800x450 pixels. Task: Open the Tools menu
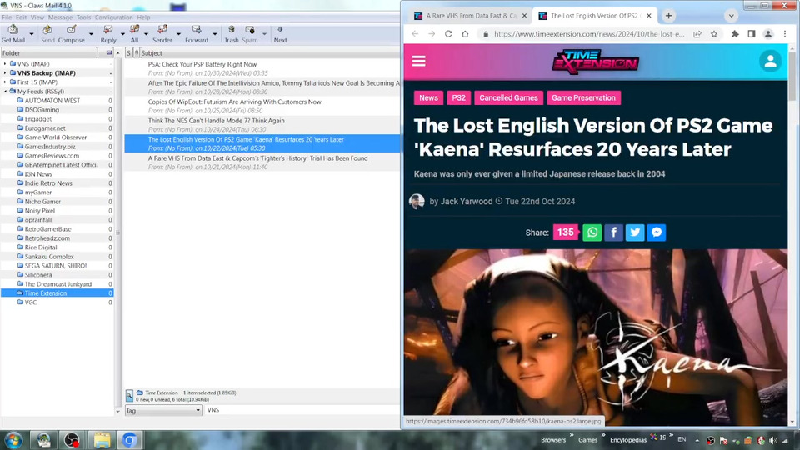pyautogui.click(x=83, y=17)
